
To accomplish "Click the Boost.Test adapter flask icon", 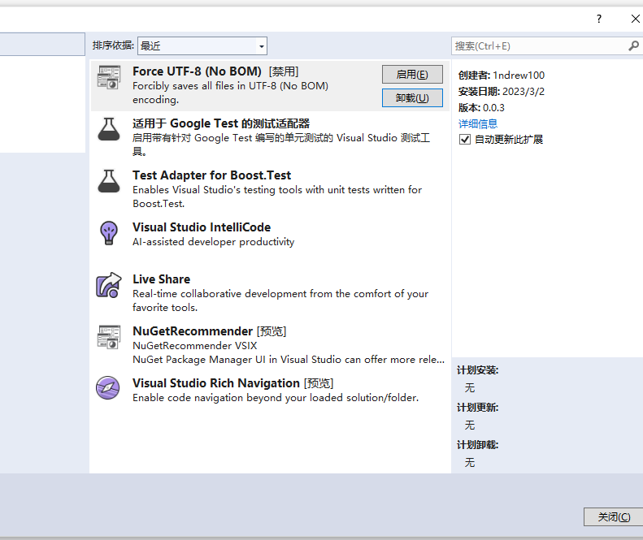I will pos(109,181).
